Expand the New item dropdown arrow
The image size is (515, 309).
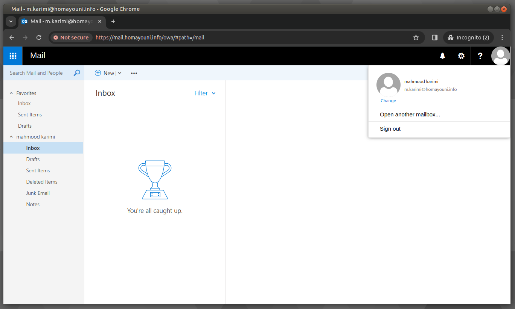(120, 73)
